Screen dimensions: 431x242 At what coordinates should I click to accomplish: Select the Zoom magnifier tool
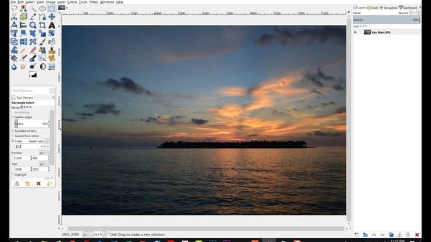click(33, 26)
